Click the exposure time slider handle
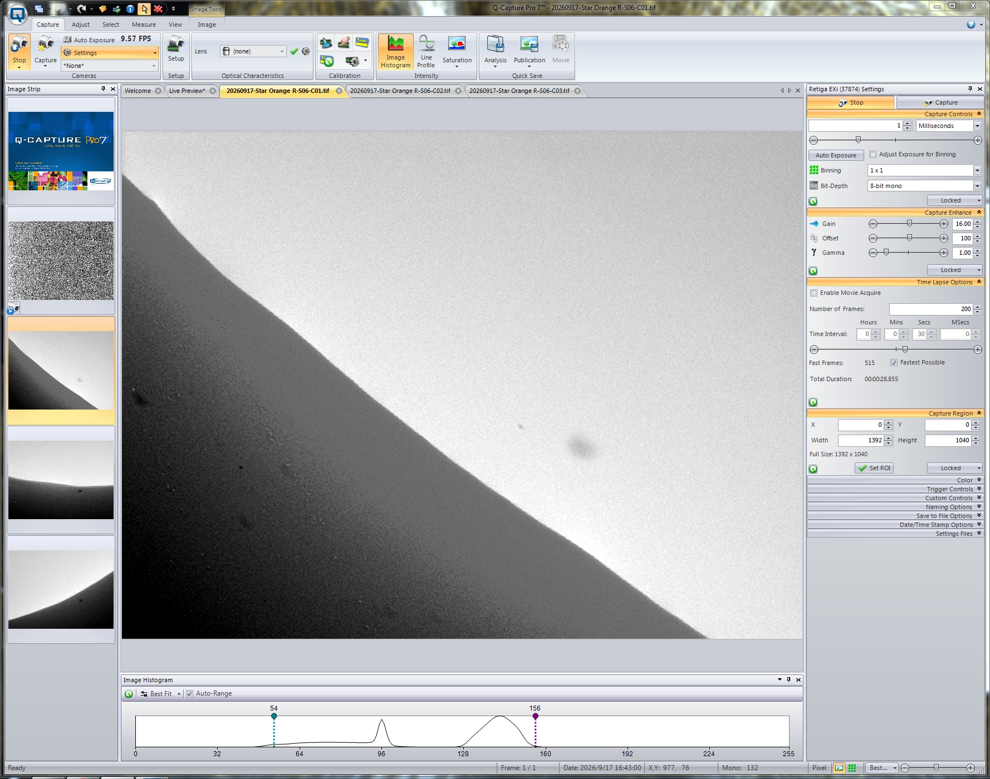990x779 pixels. coord(858,140)
